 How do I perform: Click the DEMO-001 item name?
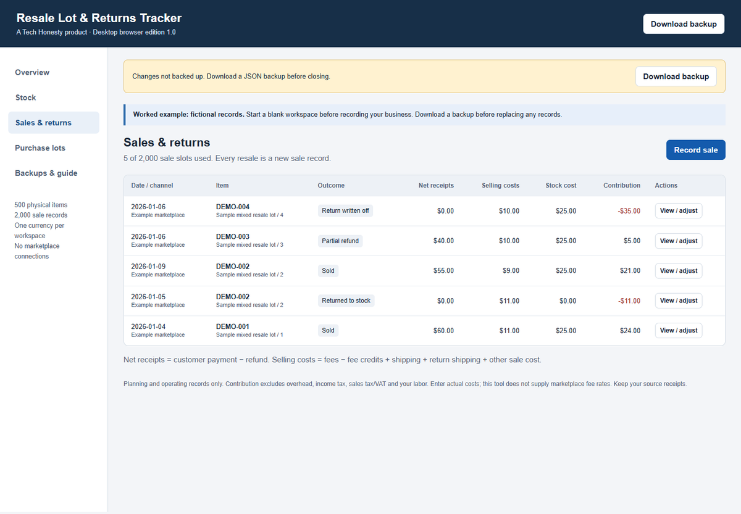pos(233,326)
